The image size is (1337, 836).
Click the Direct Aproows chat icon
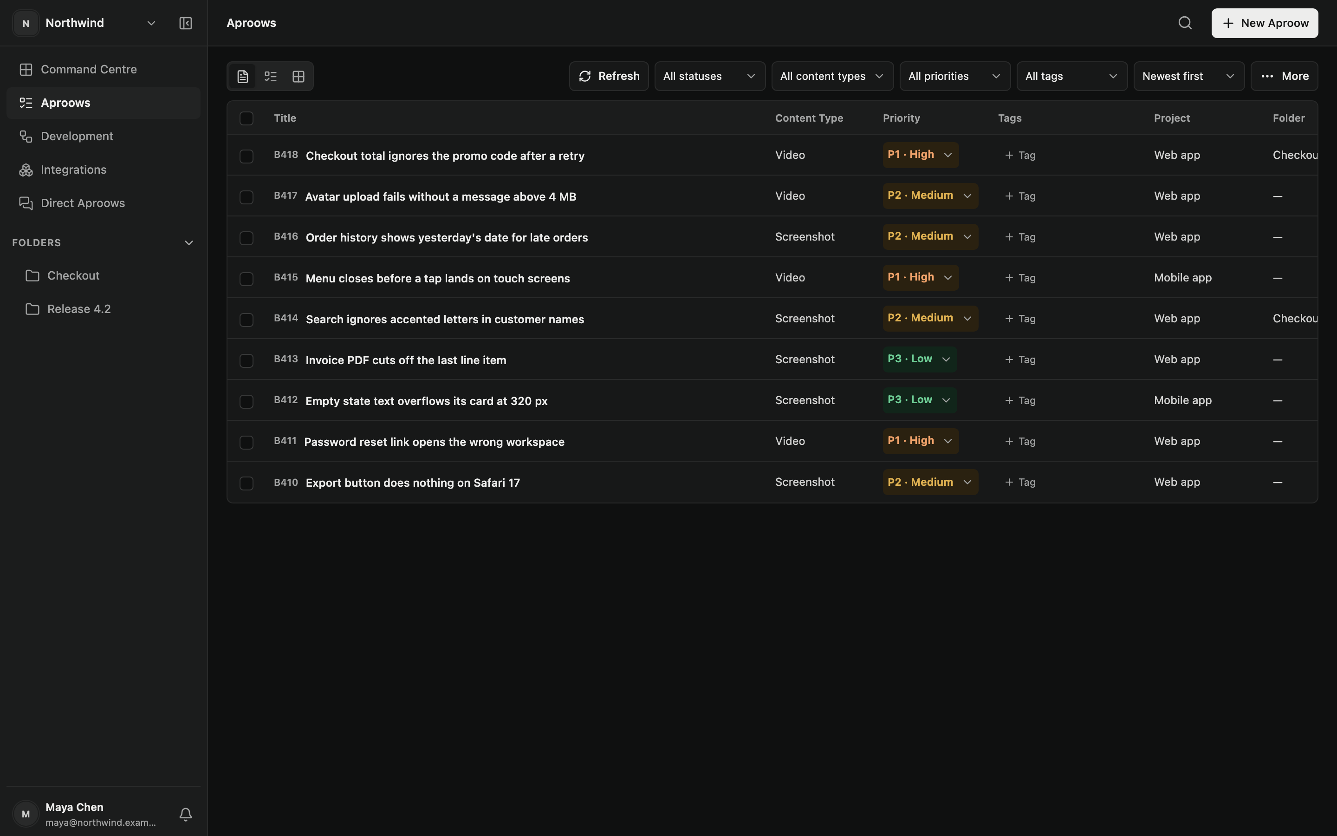click(x=26, y=203)
